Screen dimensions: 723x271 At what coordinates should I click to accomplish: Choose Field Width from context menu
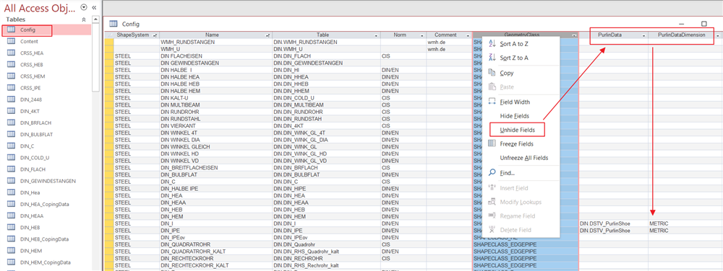(521, 102)
